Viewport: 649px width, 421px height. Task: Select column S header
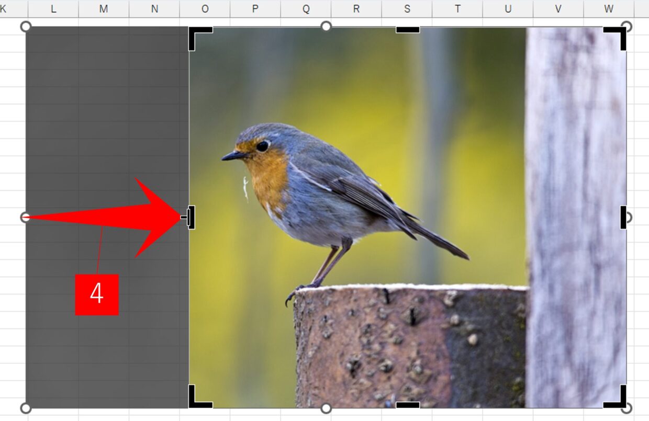(x=407, y=8)
